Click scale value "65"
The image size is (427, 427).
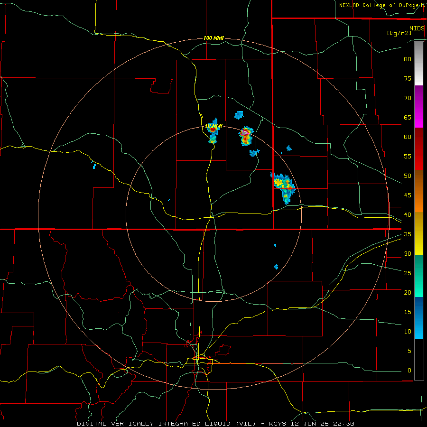point(408,117)
